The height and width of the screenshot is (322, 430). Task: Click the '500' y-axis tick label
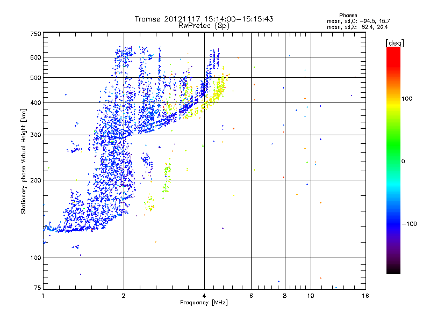pos(35,78)
